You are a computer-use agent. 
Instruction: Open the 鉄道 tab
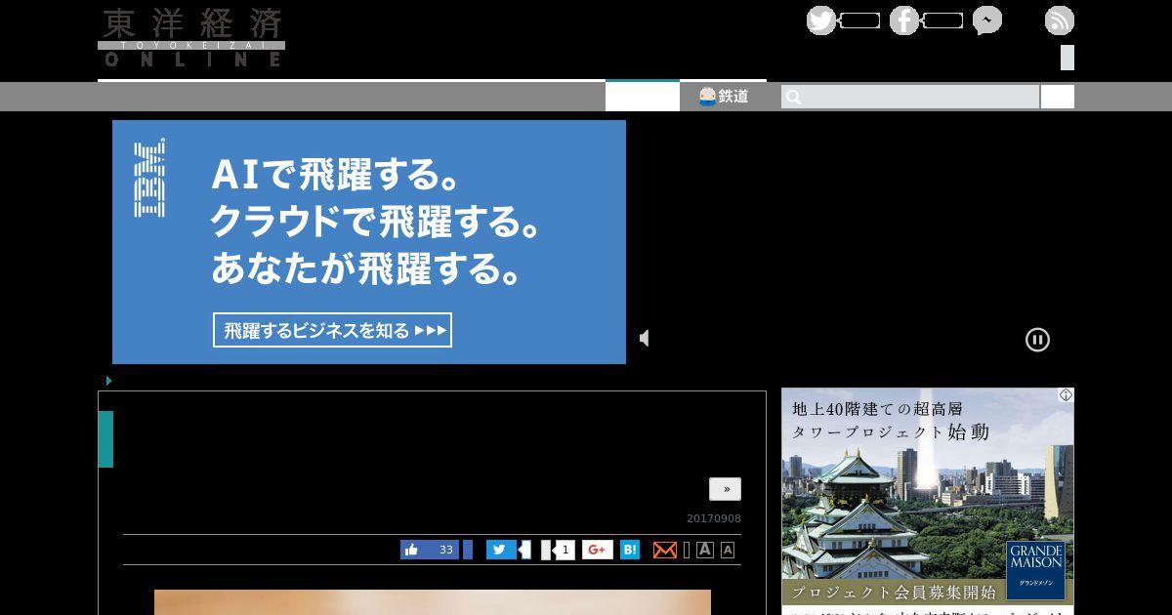724,96
